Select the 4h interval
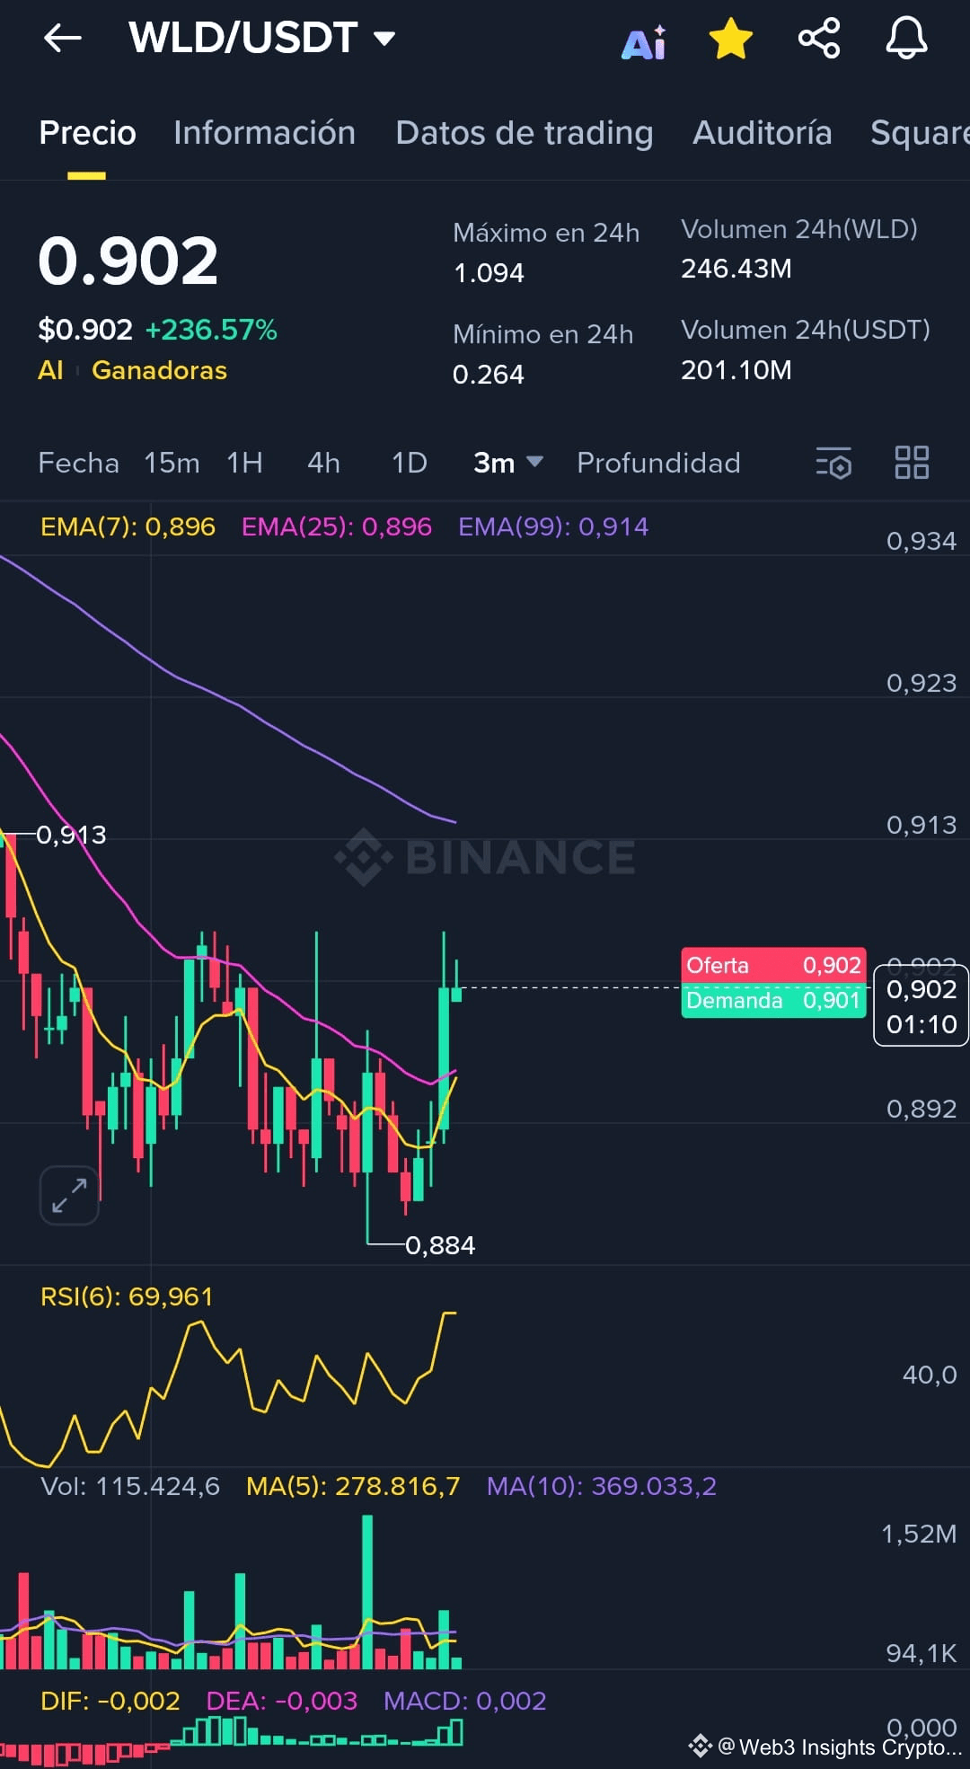970x1769 pixels. pos(323,463)
